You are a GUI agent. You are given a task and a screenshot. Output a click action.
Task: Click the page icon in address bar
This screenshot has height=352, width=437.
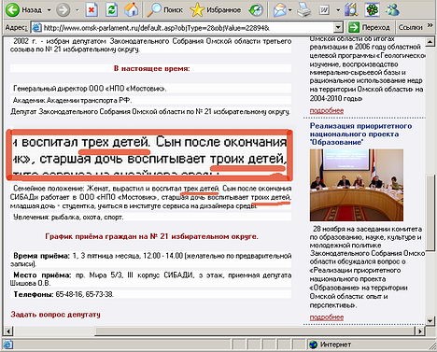tap(36, 28)
